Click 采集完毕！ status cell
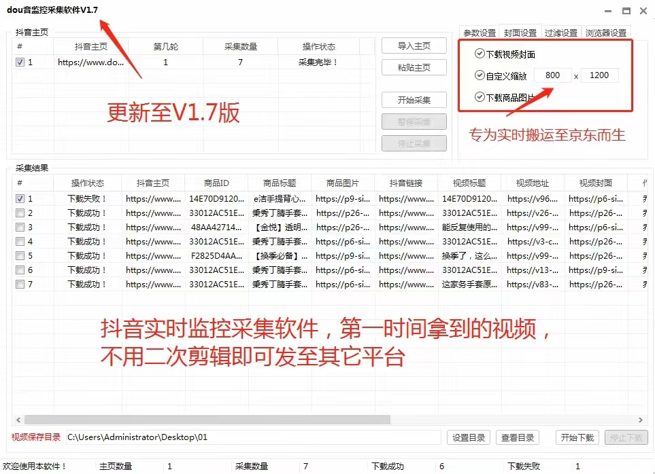The width and height of the screenshot is (655, 474). 318,62
